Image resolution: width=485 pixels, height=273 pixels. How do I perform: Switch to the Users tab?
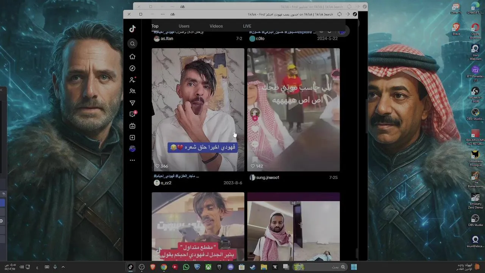tap(184, 26)
